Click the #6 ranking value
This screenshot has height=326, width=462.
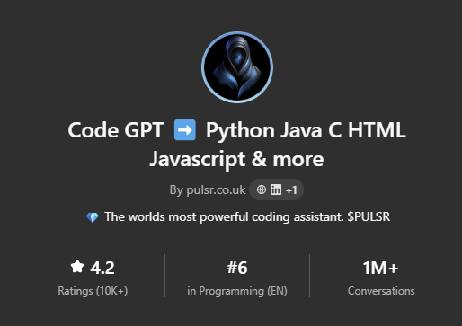pos(237,268)
